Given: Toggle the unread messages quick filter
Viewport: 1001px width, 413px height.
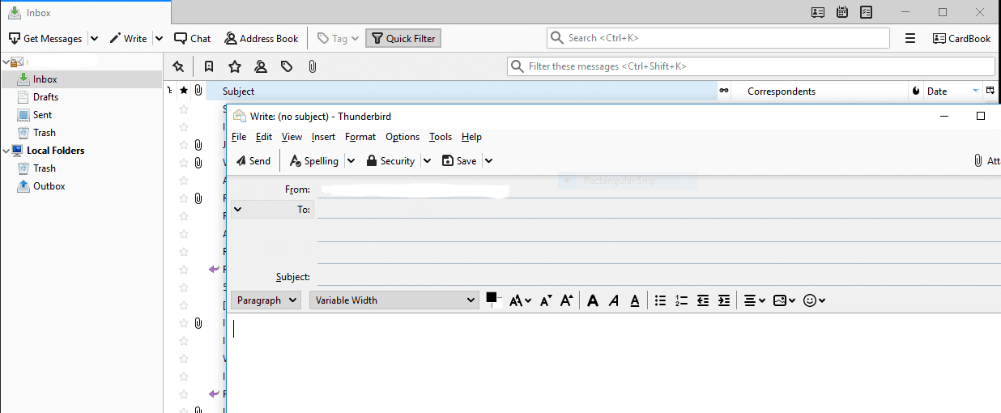Looking at the screenshot, I should (209, 66).
